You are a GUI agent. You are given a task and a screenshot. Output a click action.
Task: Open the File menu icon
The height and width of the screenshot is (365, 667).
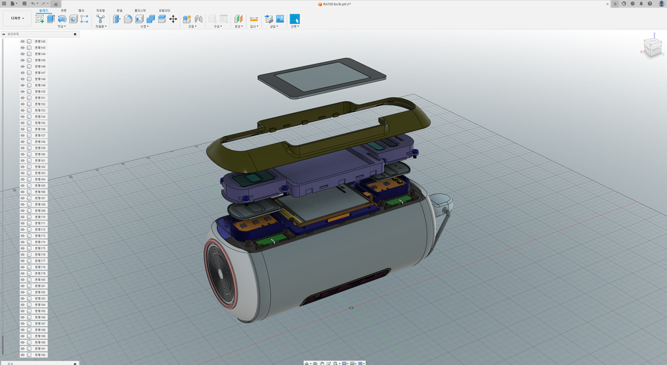click(x=13, y=4)
